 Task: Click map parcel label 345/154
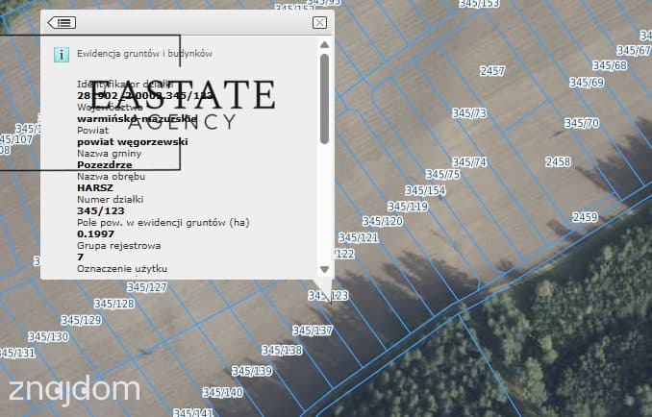tap(425, 190)
